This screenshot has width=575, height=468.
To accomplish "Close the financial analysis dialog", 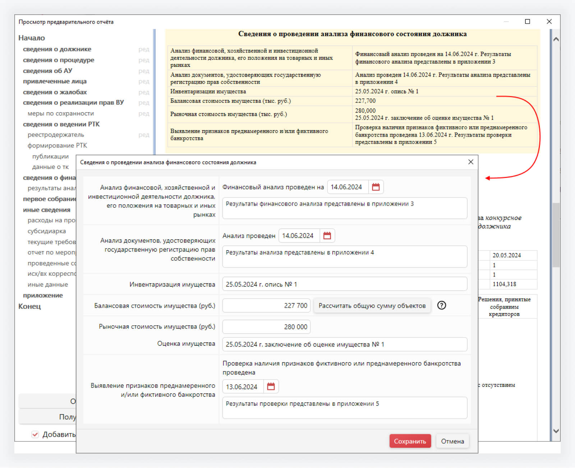I will pyautogui.click(x=471, y=162).
